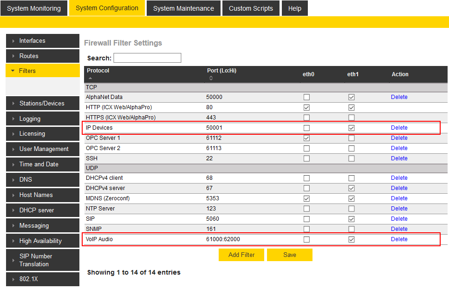Uncheck eth0 for MDNS (Zeroconf)
The width and height of the screenshot is (449, 289).
point(306,198)
